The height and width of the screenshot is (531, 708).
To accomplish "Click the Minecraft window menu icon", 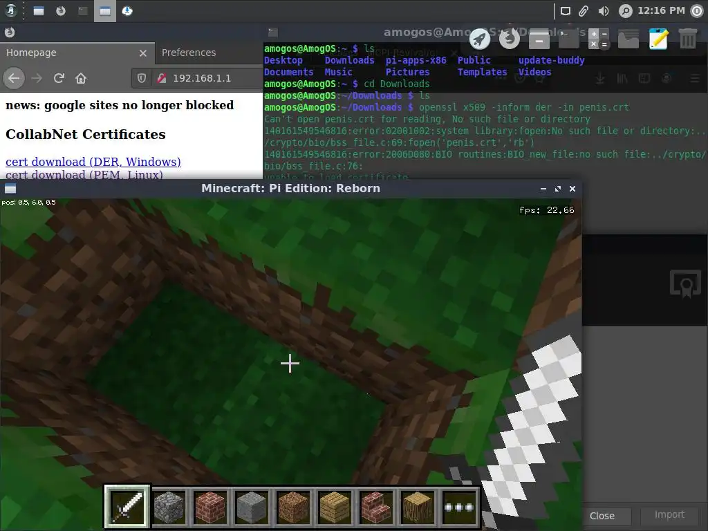I will tap(10, 189).
